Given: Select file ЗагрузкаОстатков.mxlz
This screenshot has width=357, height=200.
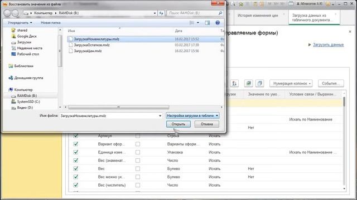Looking at the screenshot, I should (x=91, y=45).
